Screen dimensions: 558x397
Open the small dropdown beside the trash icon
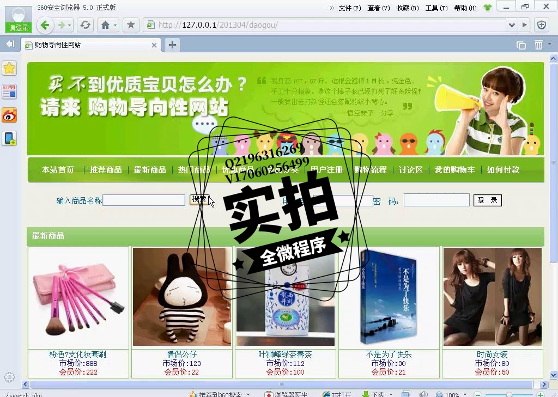[x=550, y=44]
